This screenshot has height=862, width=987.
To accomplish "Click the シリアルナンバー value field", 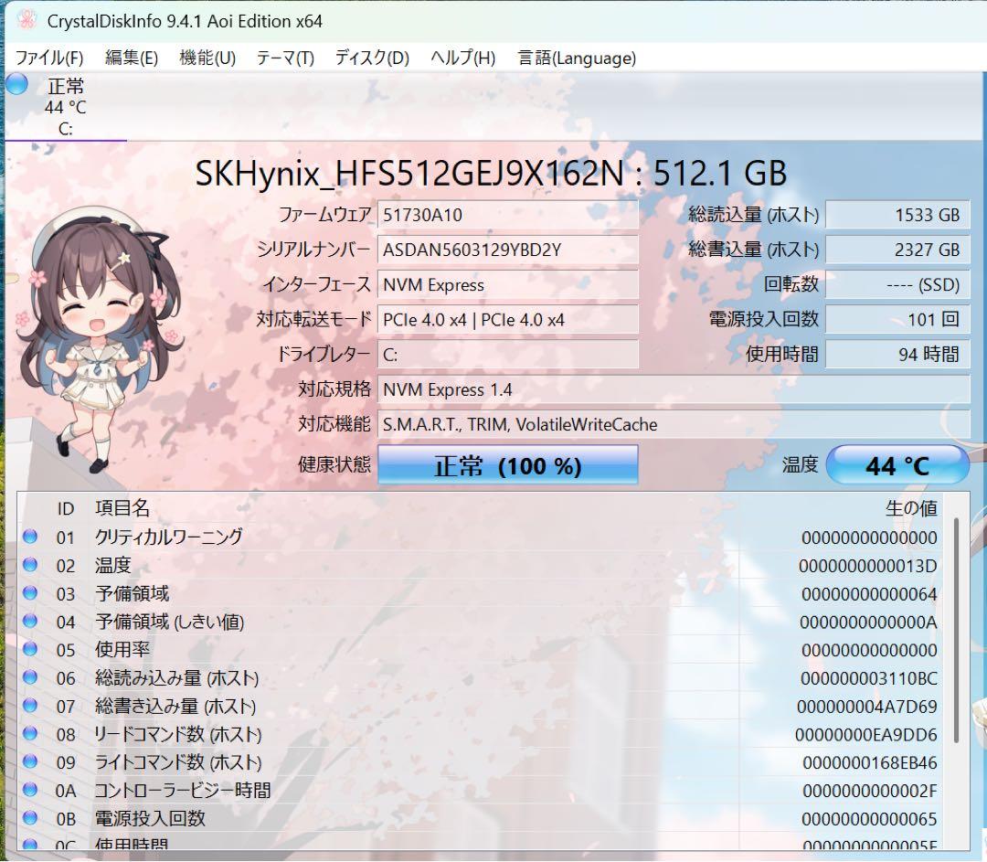I will point(508,250).
